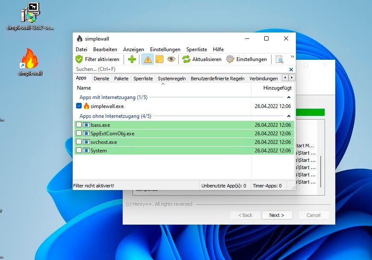Select the green plus icon to add an app

point(132,59)
